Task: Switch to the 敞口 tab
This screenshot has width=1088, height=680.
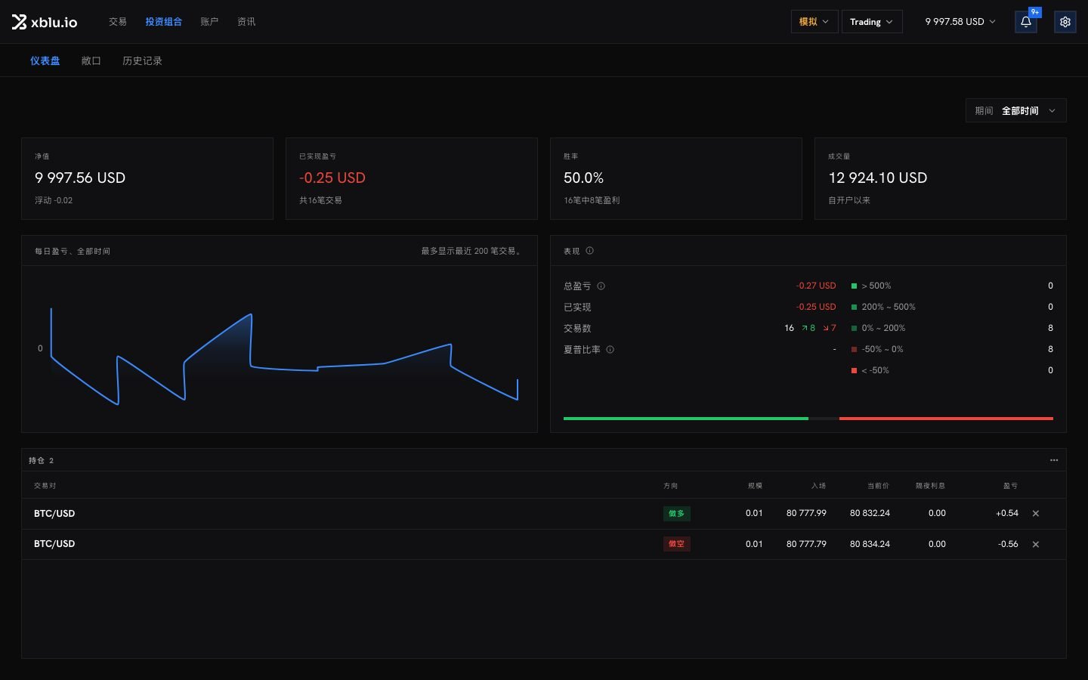Action: click(x=91, y=60)
